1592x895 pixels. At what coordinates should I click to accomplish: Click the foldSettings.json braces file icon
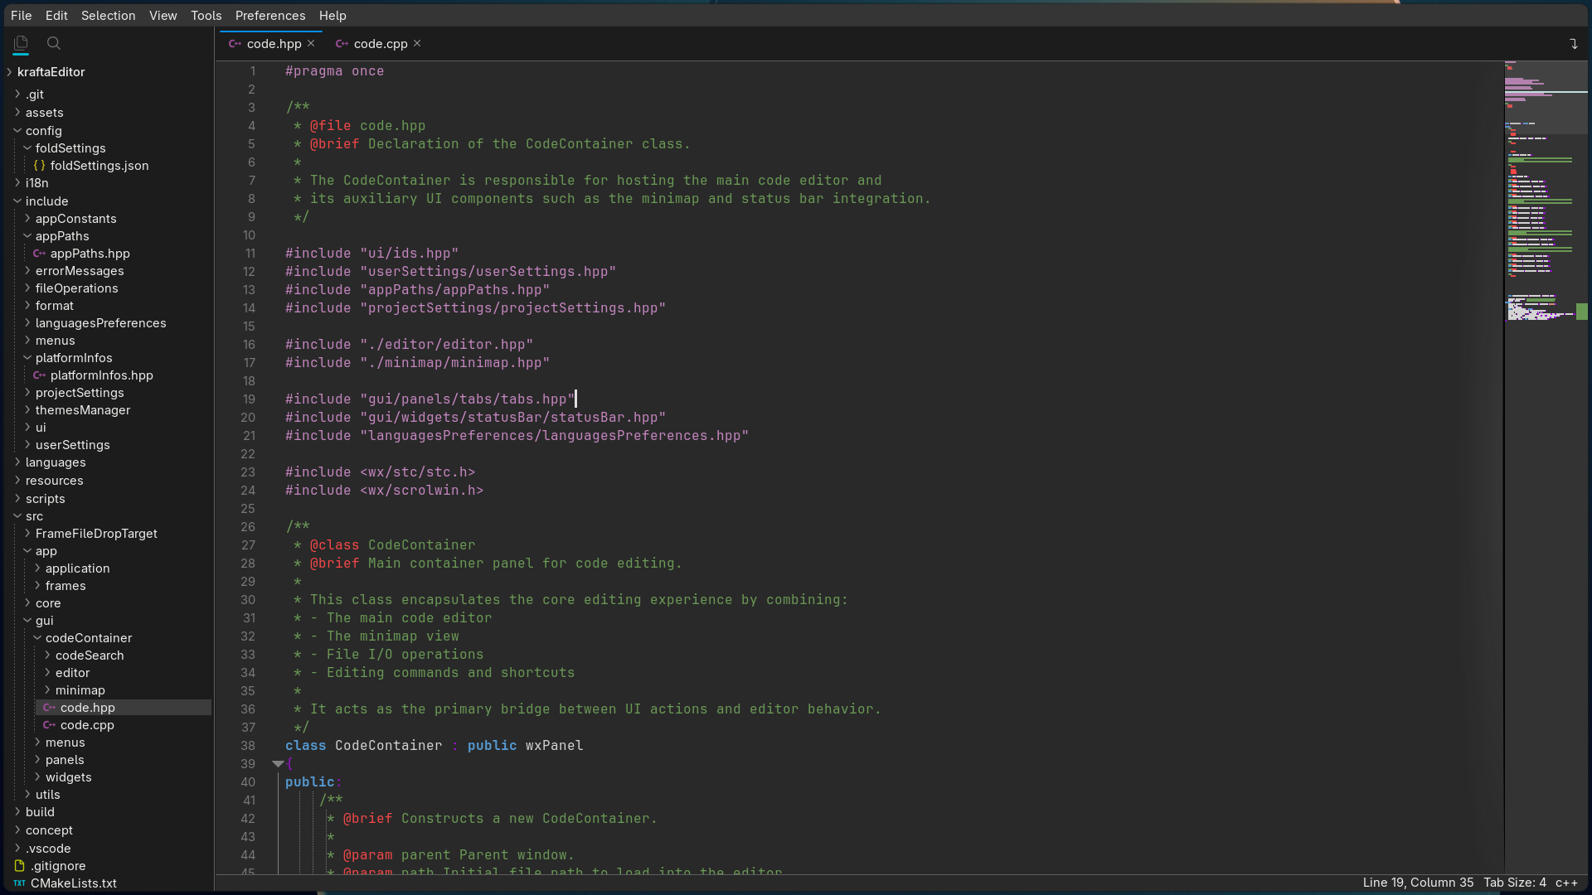(x=39, y=166)
